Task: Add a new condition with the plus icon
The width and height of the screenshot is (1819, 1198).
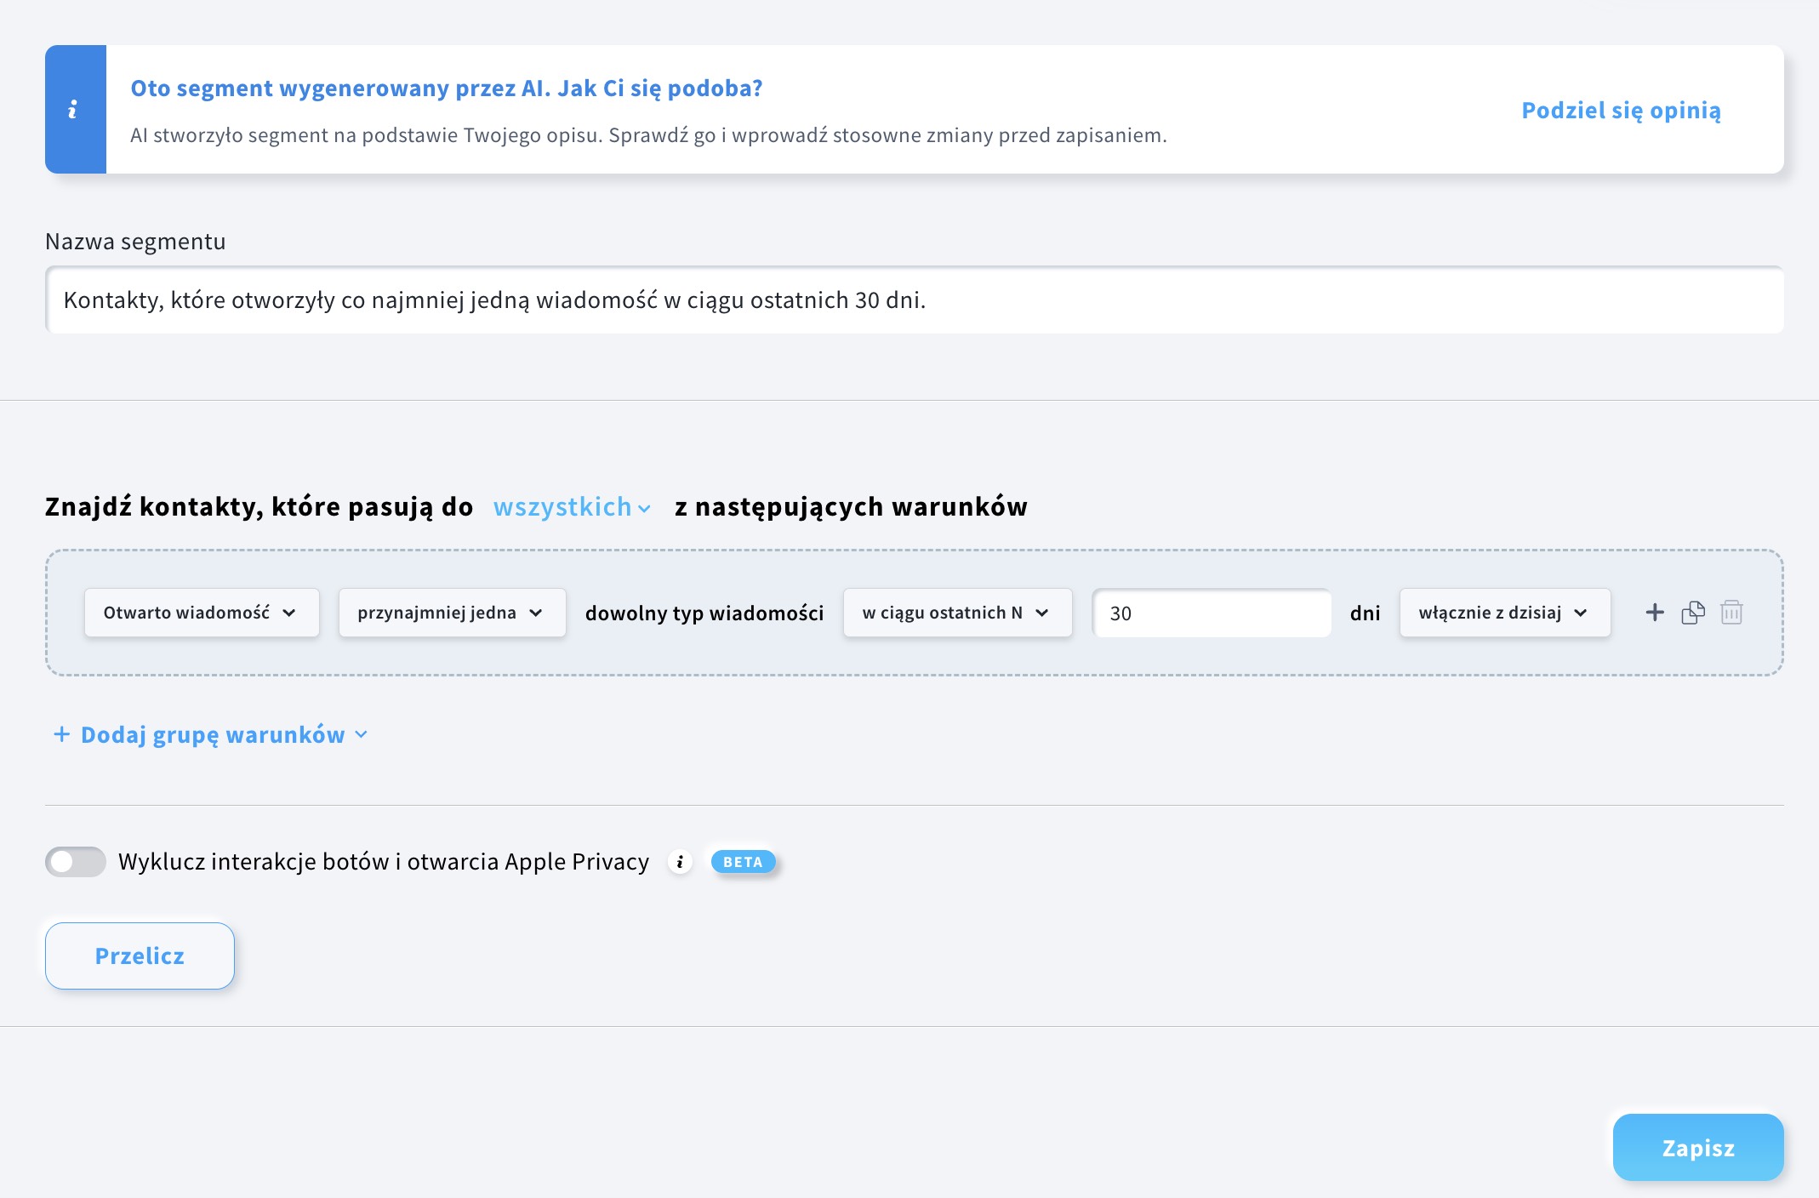Action: 1654,612
